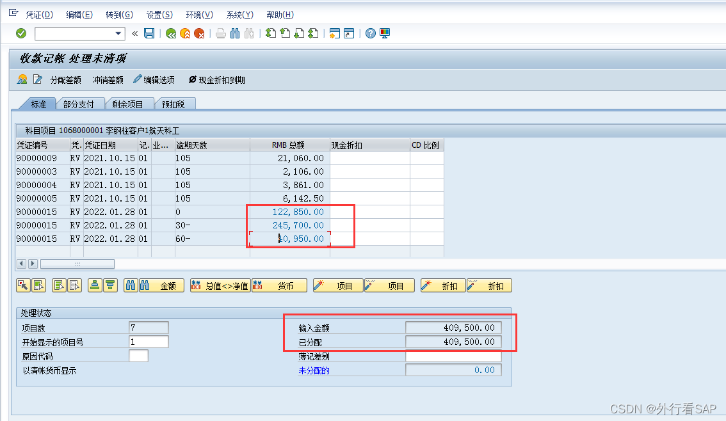Viewport: 726px width, 421px height.
Task: Click the green Back arrow icon
Action: coord(171,33)
